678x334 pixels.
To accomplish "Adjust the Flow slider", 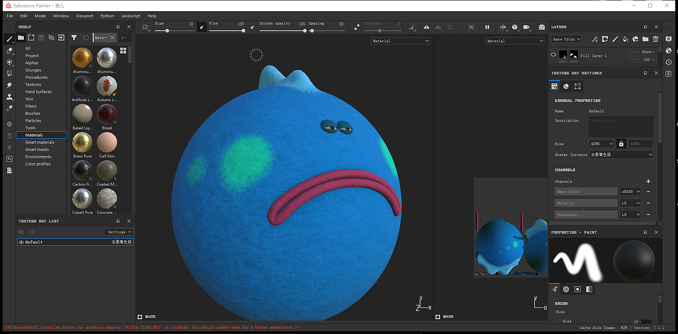I will (x=226, y=31).
